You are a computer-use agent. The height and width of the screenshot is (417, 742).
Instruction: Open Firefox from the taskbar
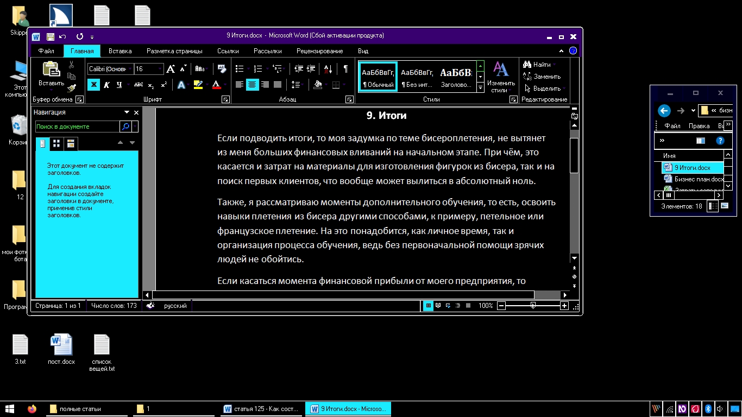coord(32,409)
